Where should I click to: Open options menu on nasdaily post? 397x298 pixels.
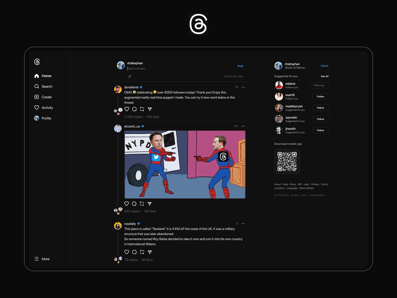click(x=243, y=224)
